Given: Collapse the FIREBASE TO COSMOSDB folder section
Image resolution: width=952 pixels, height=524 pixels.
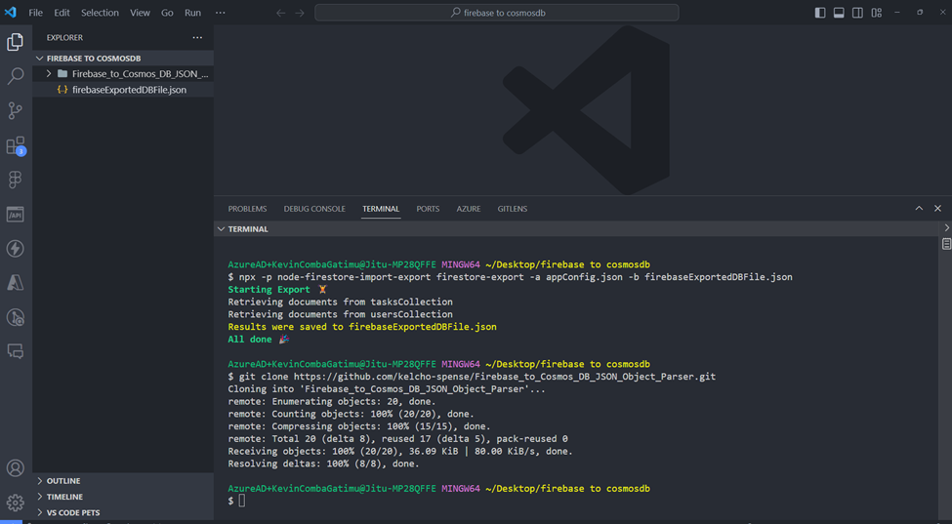Looking at the screenshot, I should (123, 59).
